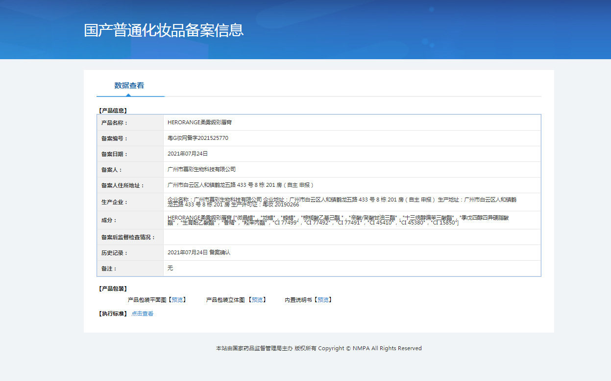Image resolution: width=611 pixels, height=381 pixels.
Task: Preview the 产品包装立体图 image
Action: pos(257,300)
